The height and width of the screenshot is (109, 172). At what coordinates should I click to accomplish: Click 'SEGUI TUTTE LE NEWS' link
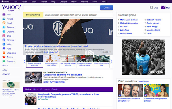click(x=54, y=82)
